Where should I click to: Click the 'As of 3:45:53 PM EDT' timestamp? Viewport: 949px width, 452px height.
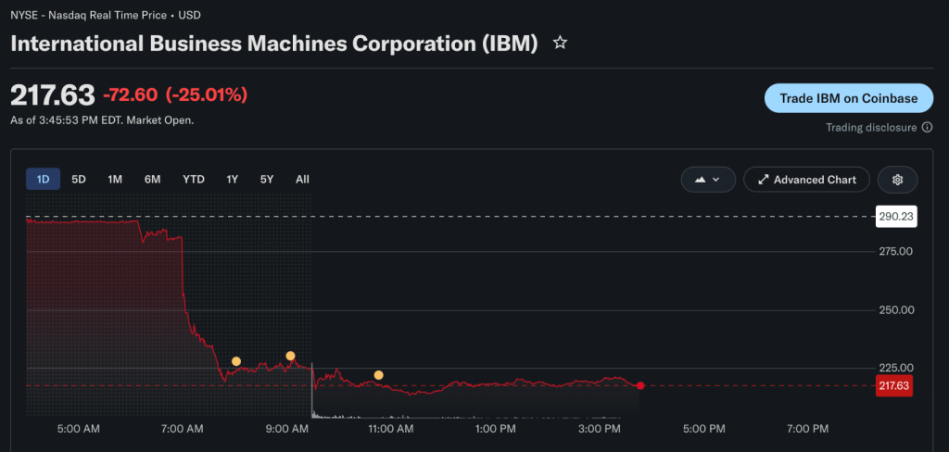point(102,120)
